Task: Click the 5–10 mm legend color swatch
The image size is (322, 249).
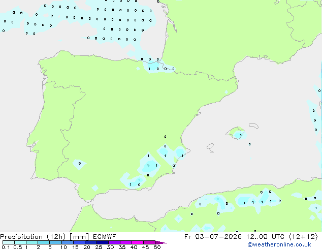Action: click(55, 242)
